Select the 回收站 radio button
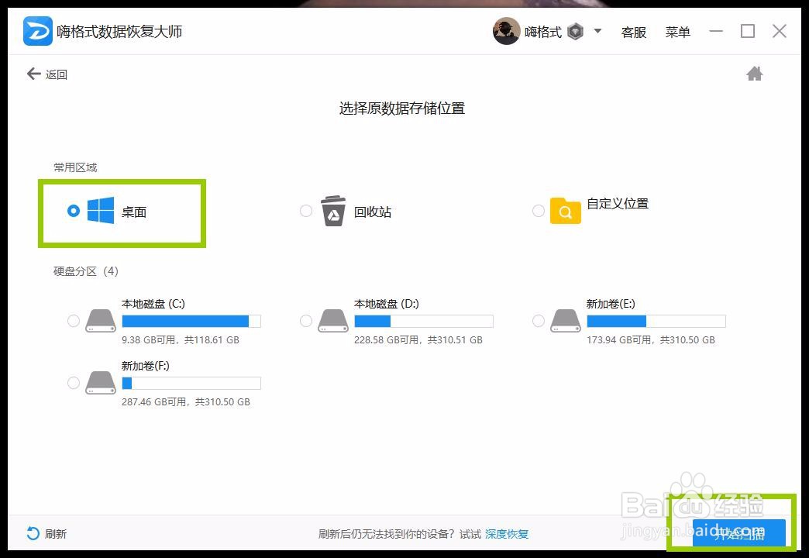The height and width of the screenshot is (558, 809). pyautogui.click(x=306, y=210)
